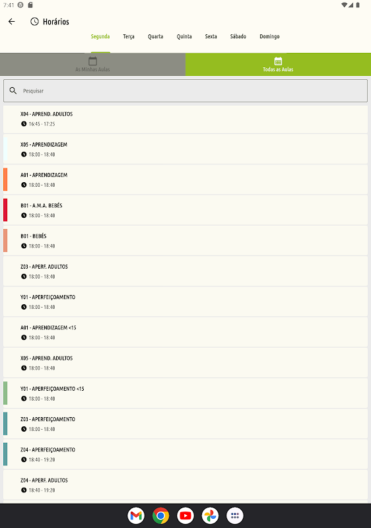The height and width of the screenshot is (528, 371).
Task: Switch to As Minhas Aulas tab
Action: [x=92, y=64]
